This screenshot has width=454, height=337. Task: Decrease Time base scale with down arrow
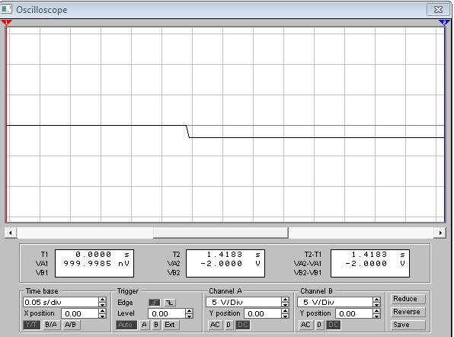pyautogui.click(x=102, y=304)
